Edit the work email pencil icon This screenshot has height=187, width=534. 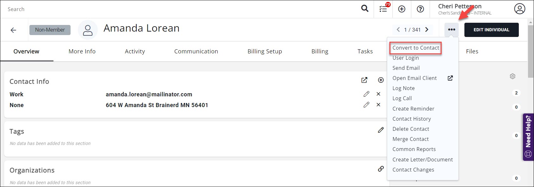pos(366,94)
